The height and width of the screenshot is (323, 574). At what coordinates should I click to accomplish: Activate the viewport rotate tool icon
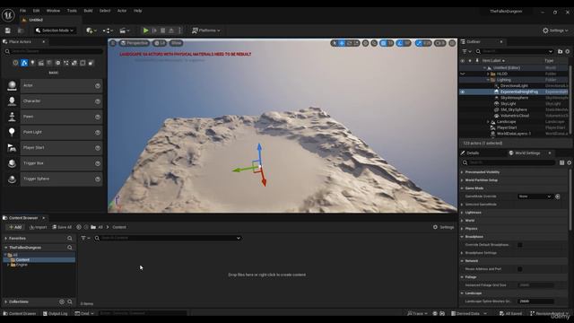(349, 43)
